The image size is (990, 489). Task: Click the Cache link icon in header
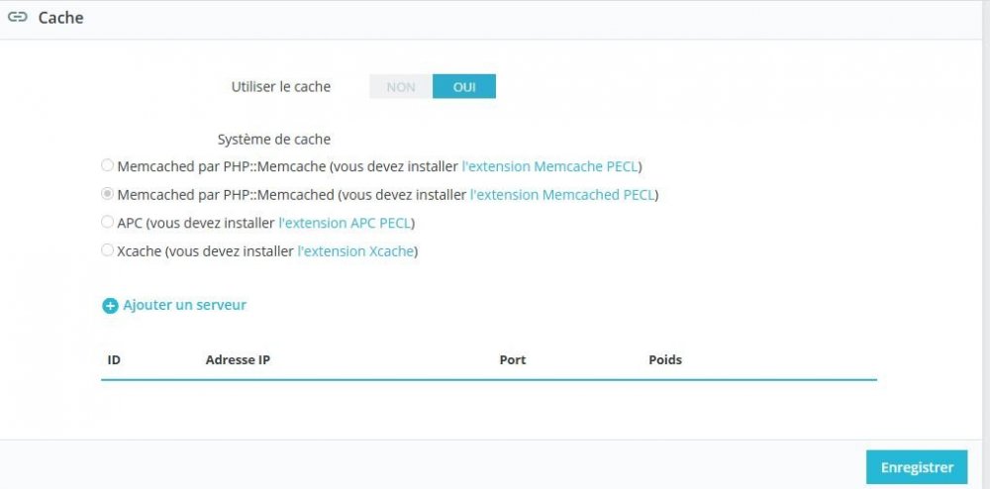17,18
